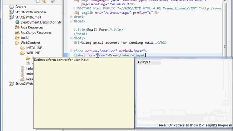Click the Struts2WithEmail project icon
Screen dimensions: 233x131
[12, 17]
